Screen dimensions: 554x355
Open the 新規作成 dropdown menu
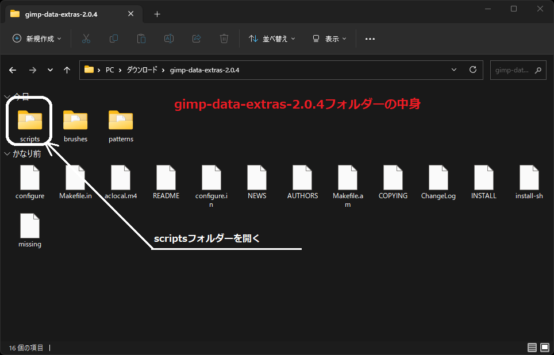[37, 38]
